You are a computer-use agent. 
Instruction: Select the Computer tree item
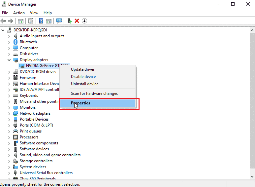pos(29,48)
